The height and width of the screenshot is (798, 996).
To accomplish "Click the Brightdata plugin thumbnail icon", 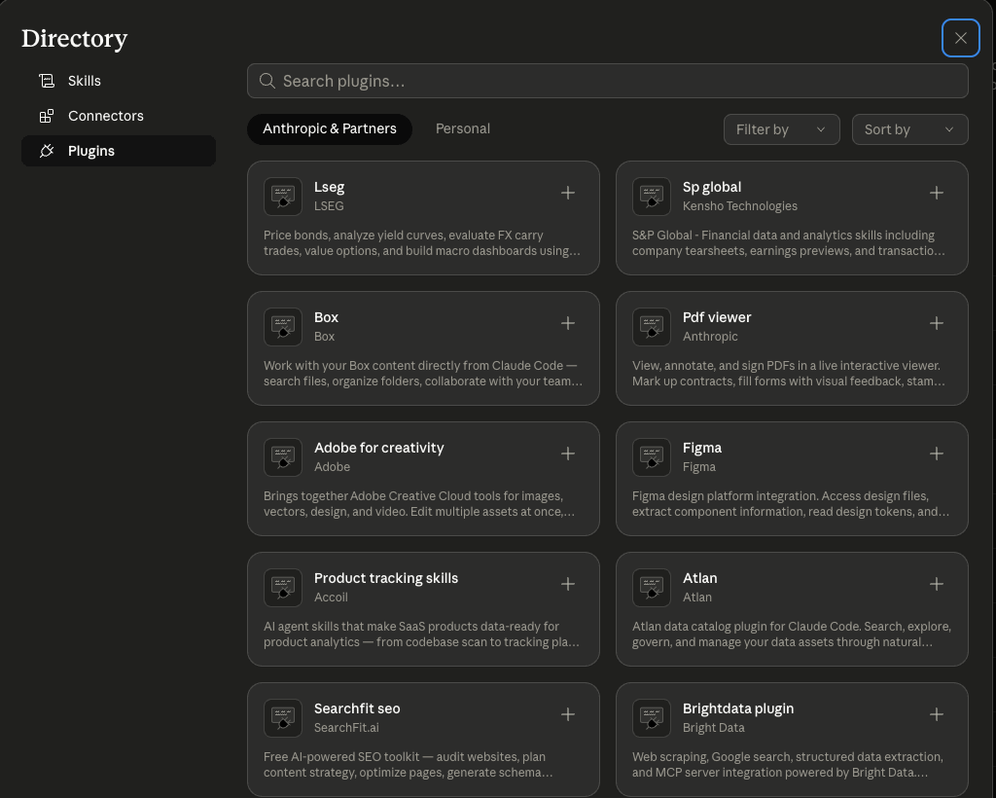I will 651,718.
